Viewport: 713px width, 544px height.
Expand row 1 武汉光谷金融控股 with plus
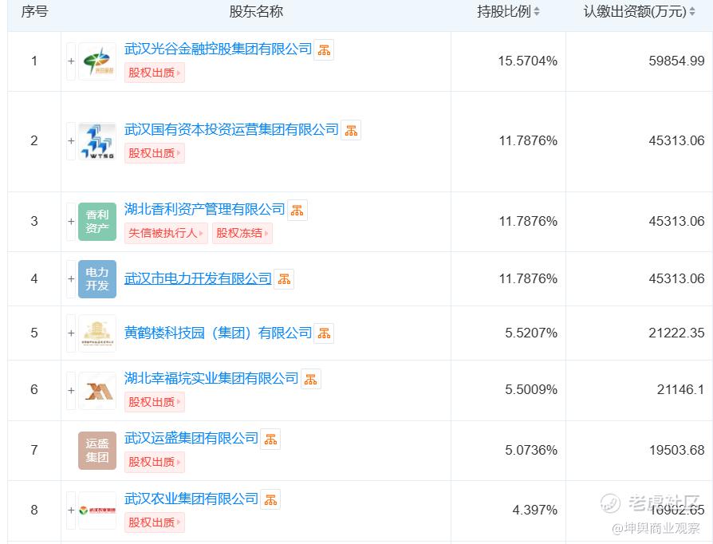[x=71, y=61]
